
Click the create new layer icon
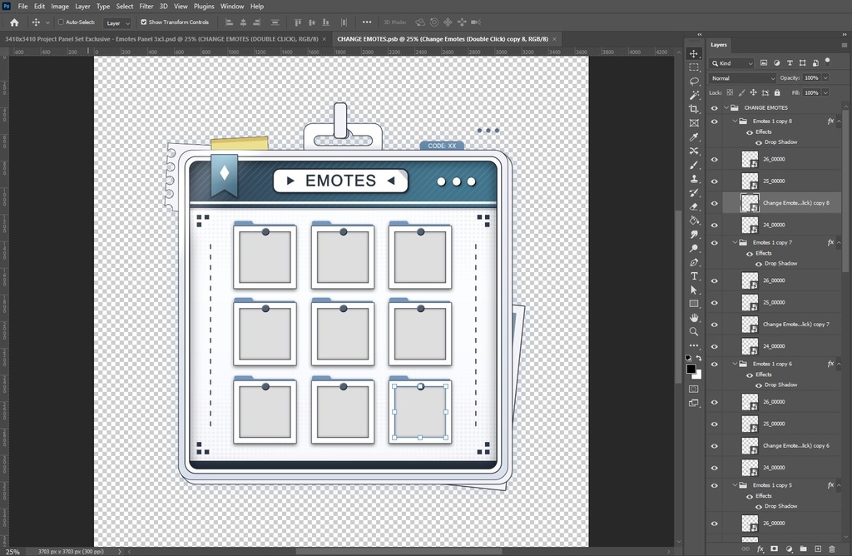(818, 549)
